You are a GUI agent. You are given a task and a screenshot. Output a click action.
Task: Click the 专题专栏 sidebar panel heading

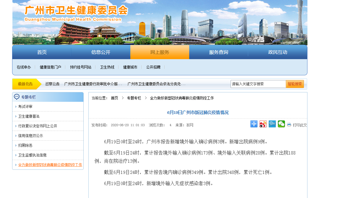29,97
